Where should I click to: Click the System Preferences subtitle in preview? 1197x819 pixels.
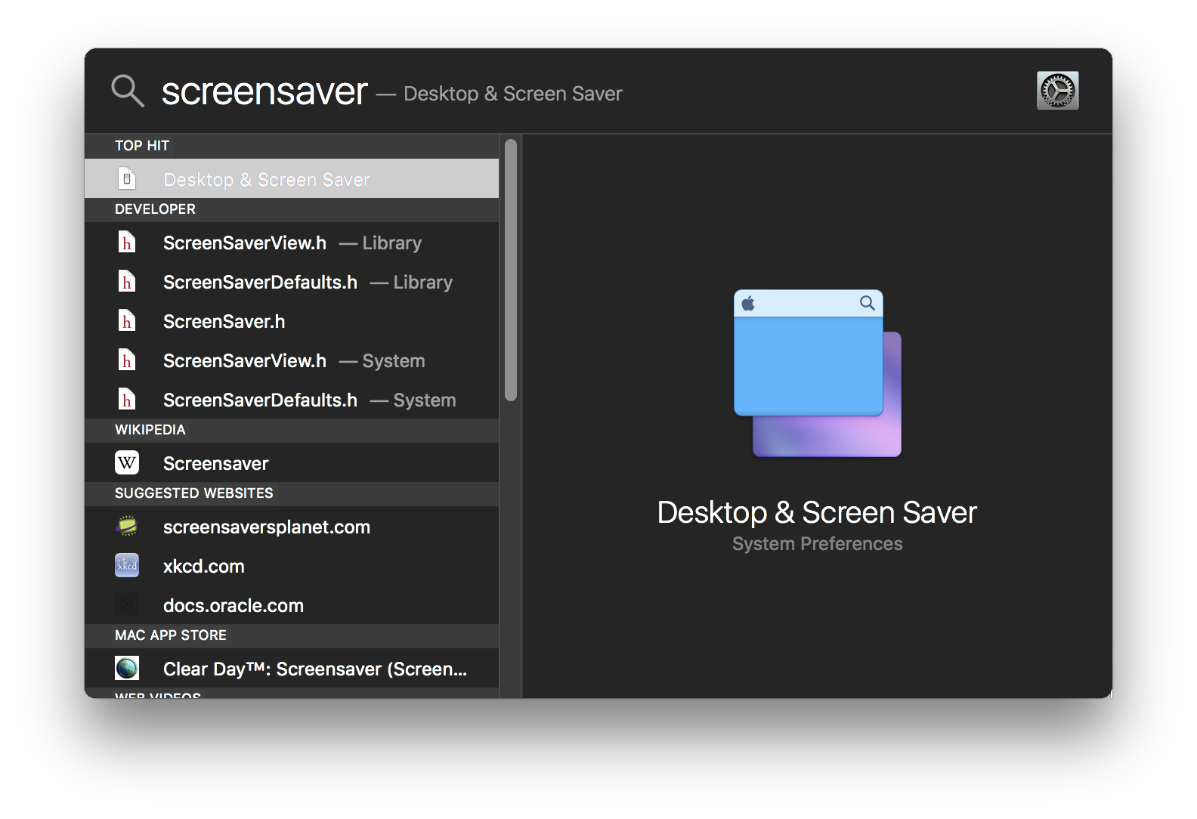click(817, 544)
